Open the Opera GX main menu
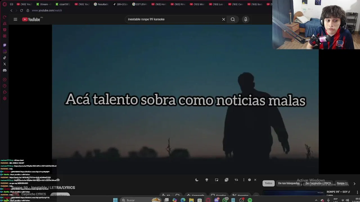Viewport: 360px width, 202px height. point(4,4)
